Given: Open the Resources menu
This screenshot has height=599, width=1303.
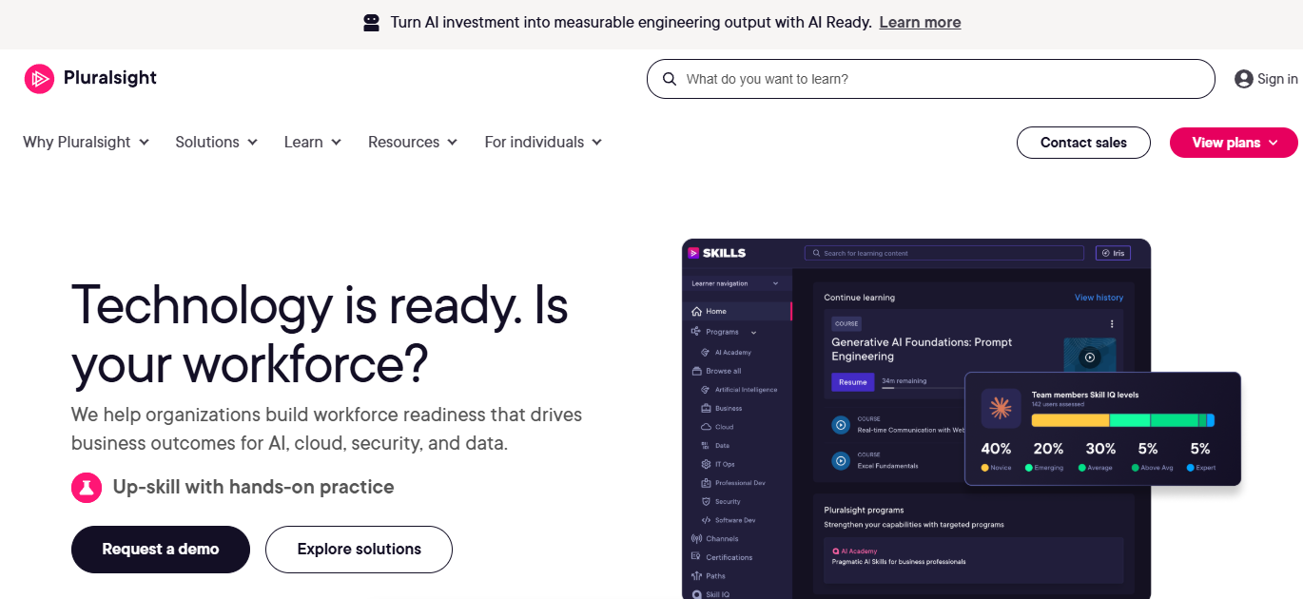Looking at the screenshot, I should click(x=413, y=142).
